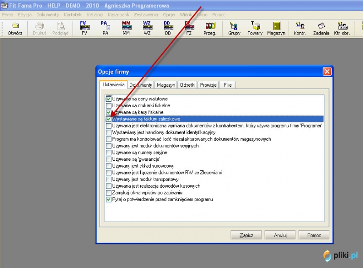Viewport: 363px width, 268px height.
Task: Enable 'Używany jest moduł transportowy' checkbox
Action: pyautogui.click(x=108, y=179)
